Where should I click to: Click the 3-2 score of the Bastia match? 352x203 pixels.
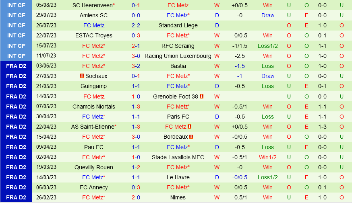[x=136, y=66]
